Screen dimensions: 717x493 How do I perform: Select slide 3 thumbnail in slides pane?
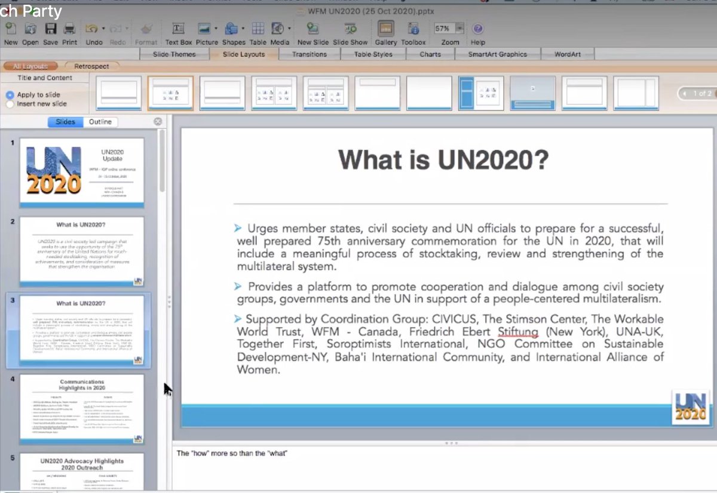click(82, 330)
